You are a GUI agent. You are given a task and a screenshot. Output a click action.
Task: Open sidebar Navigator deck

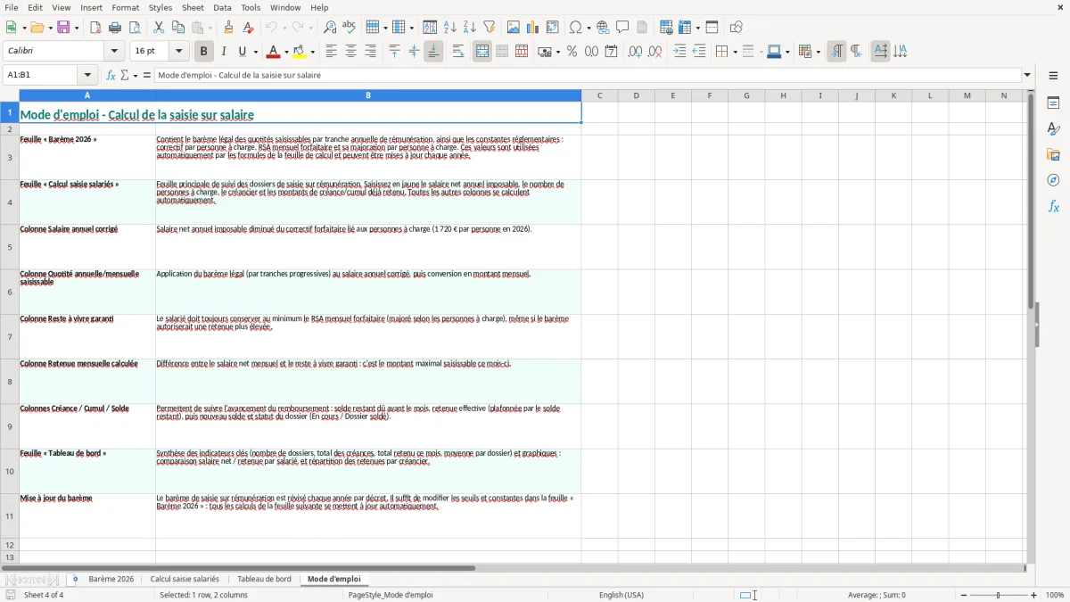tap(1053, 180)
